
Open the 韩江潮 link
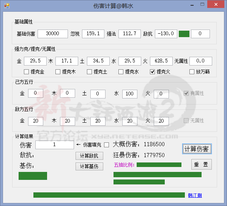(195, 195)
